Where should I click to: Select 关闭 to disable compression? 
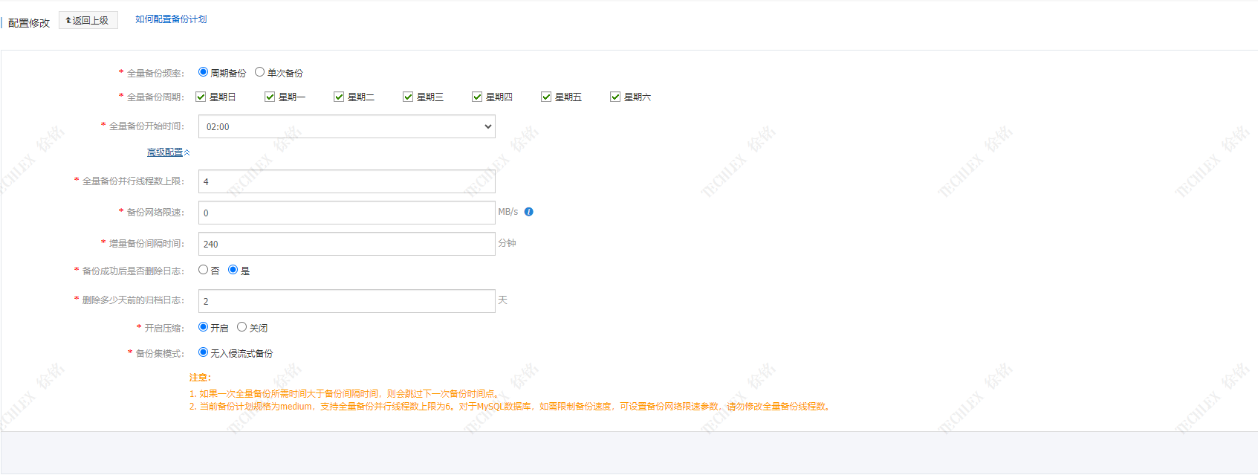pyautogui.click(x=241, y=327)
